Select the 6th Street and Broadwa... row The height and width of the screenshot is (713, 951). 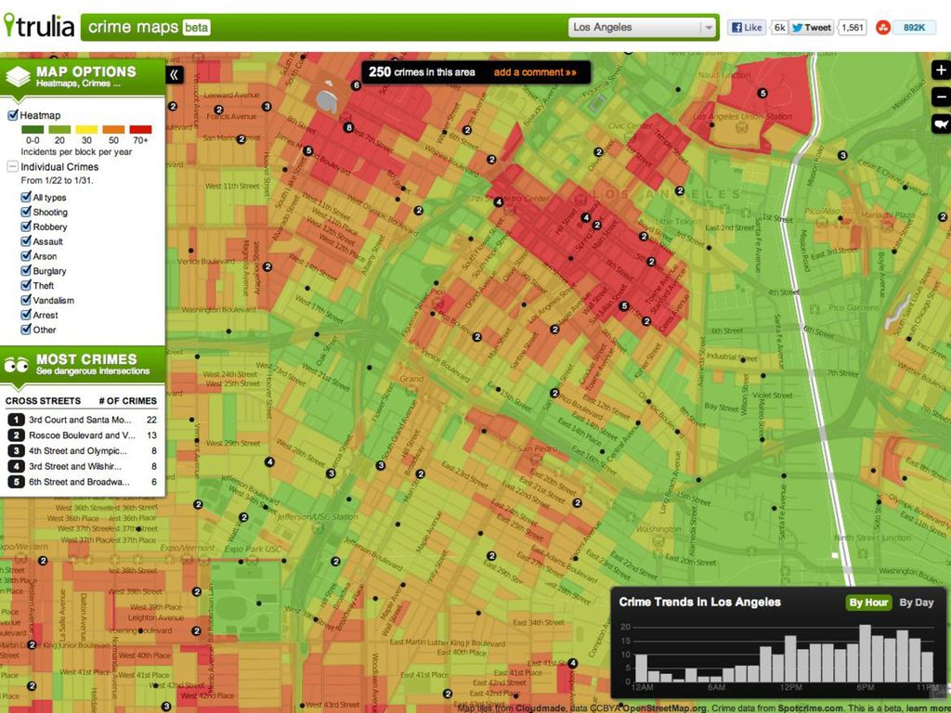(83, 482)
